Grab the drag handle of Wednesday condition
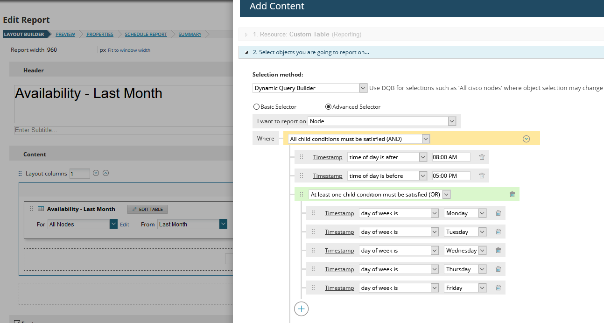 313,251
